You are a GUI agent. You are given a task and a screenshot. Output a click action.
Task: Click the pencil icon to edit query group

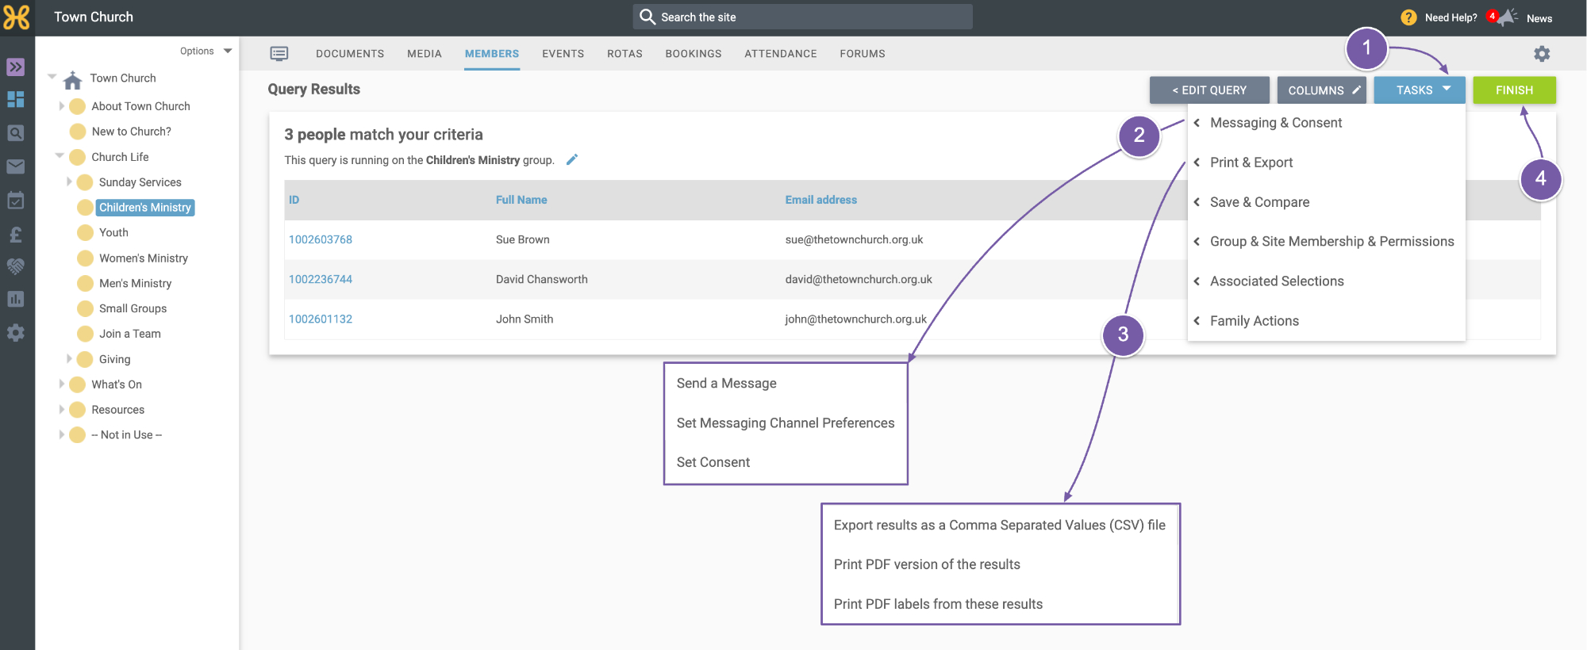[x=572, y=159]
